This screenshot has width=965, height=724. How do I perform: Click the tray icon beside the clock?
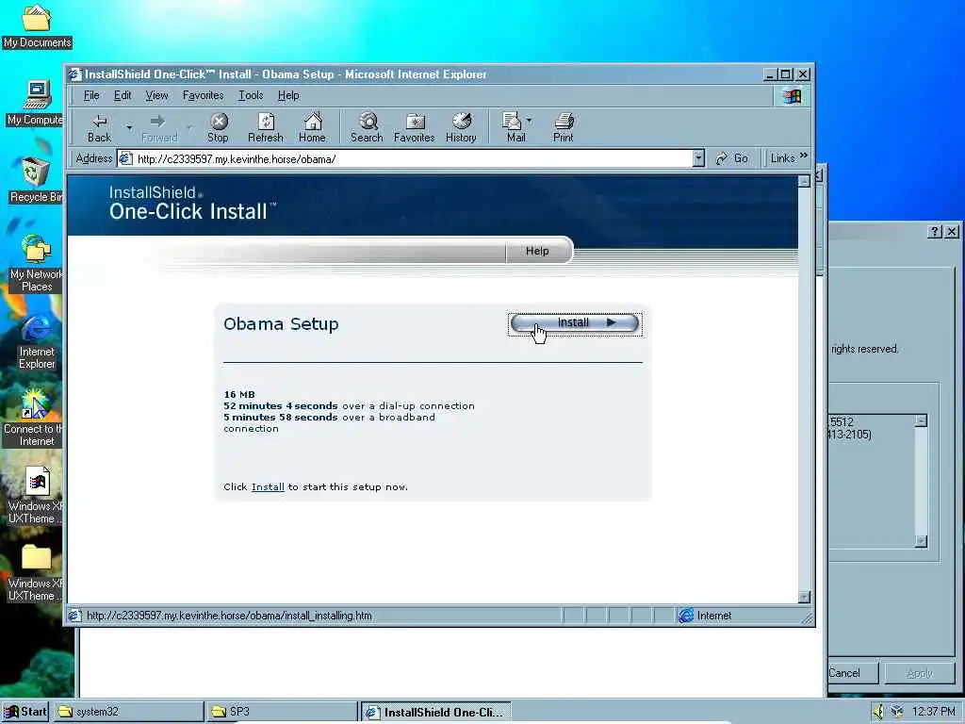(x=897, y=712)
